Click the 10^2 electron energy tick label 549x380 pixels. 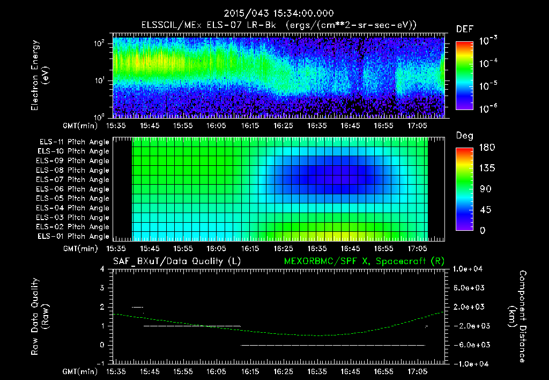tap(99, 43)
